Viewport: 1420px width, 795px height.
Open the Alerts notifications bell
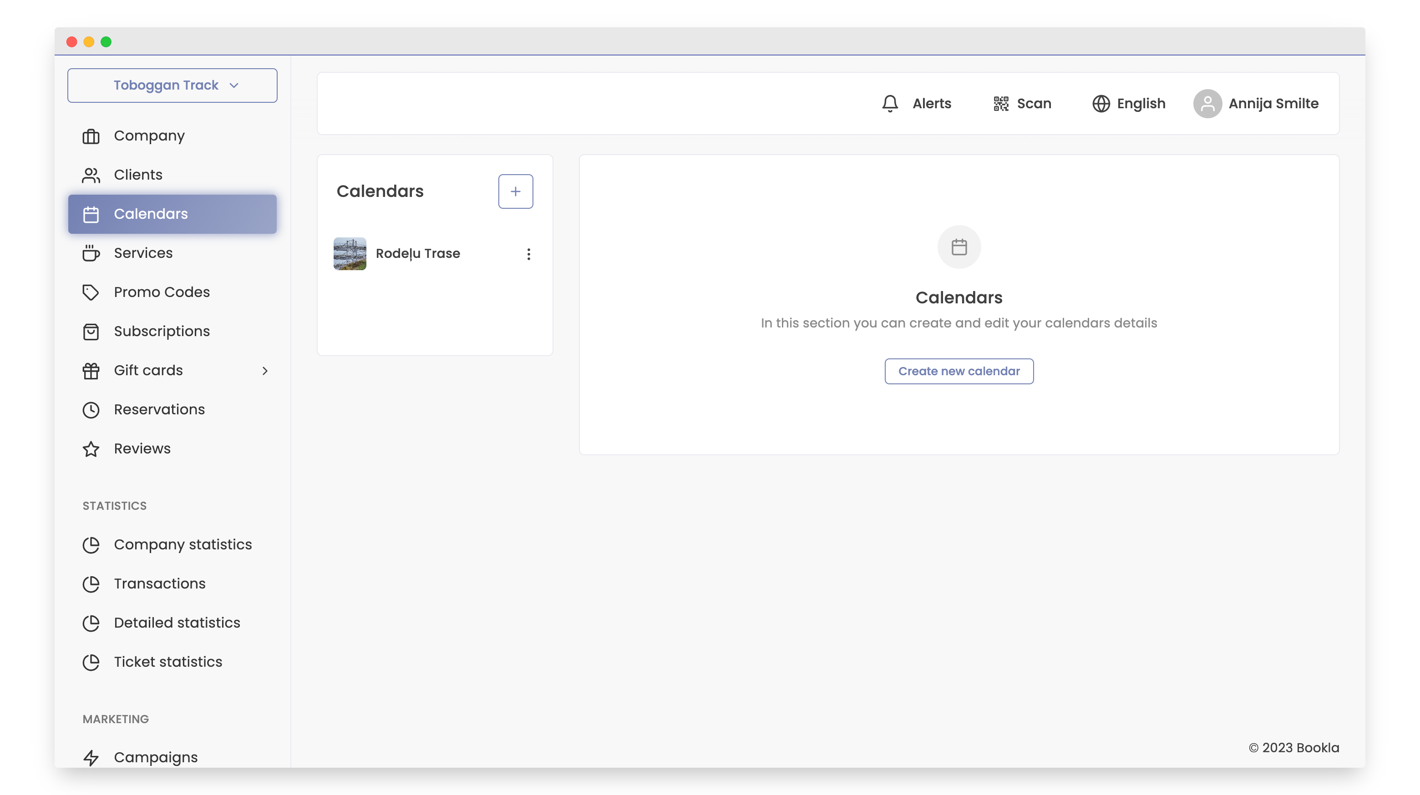point(890,103)
